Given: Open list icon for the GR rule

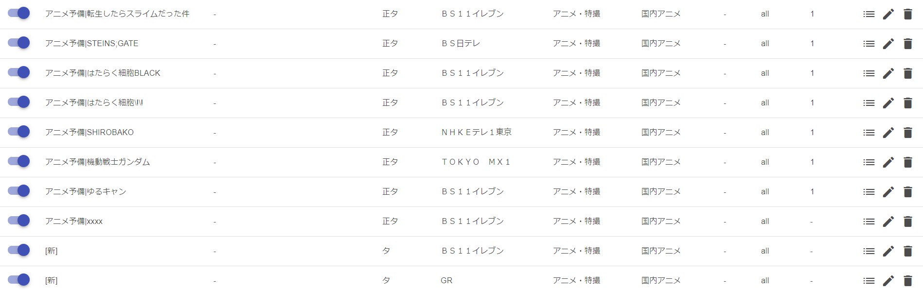Looking at the screenshot, I should 869,281.
